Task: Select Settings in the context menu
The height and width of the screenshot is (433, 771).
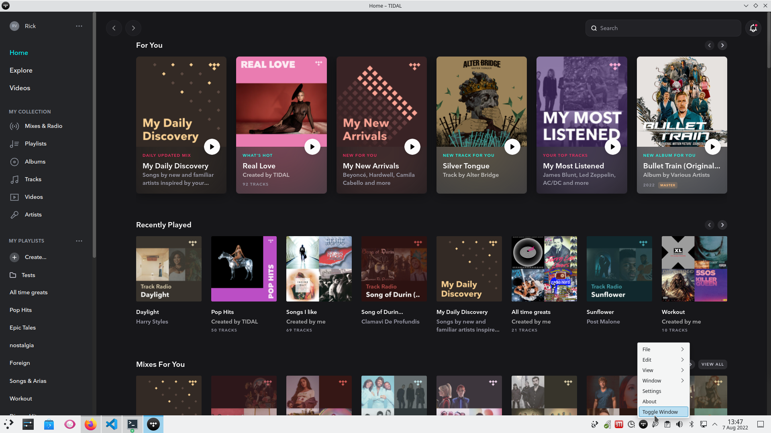Action: click(651, 391)
